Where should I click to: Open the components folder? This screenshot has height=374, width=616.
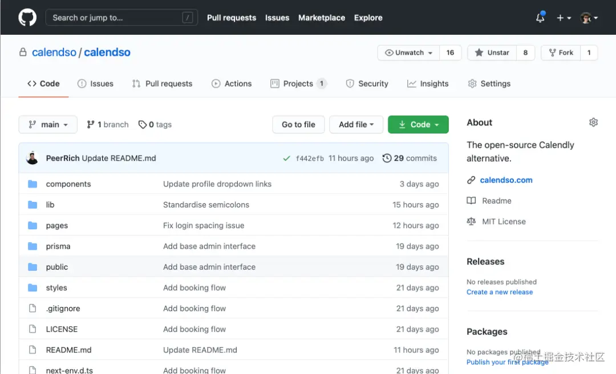click(x=68, y=184)
